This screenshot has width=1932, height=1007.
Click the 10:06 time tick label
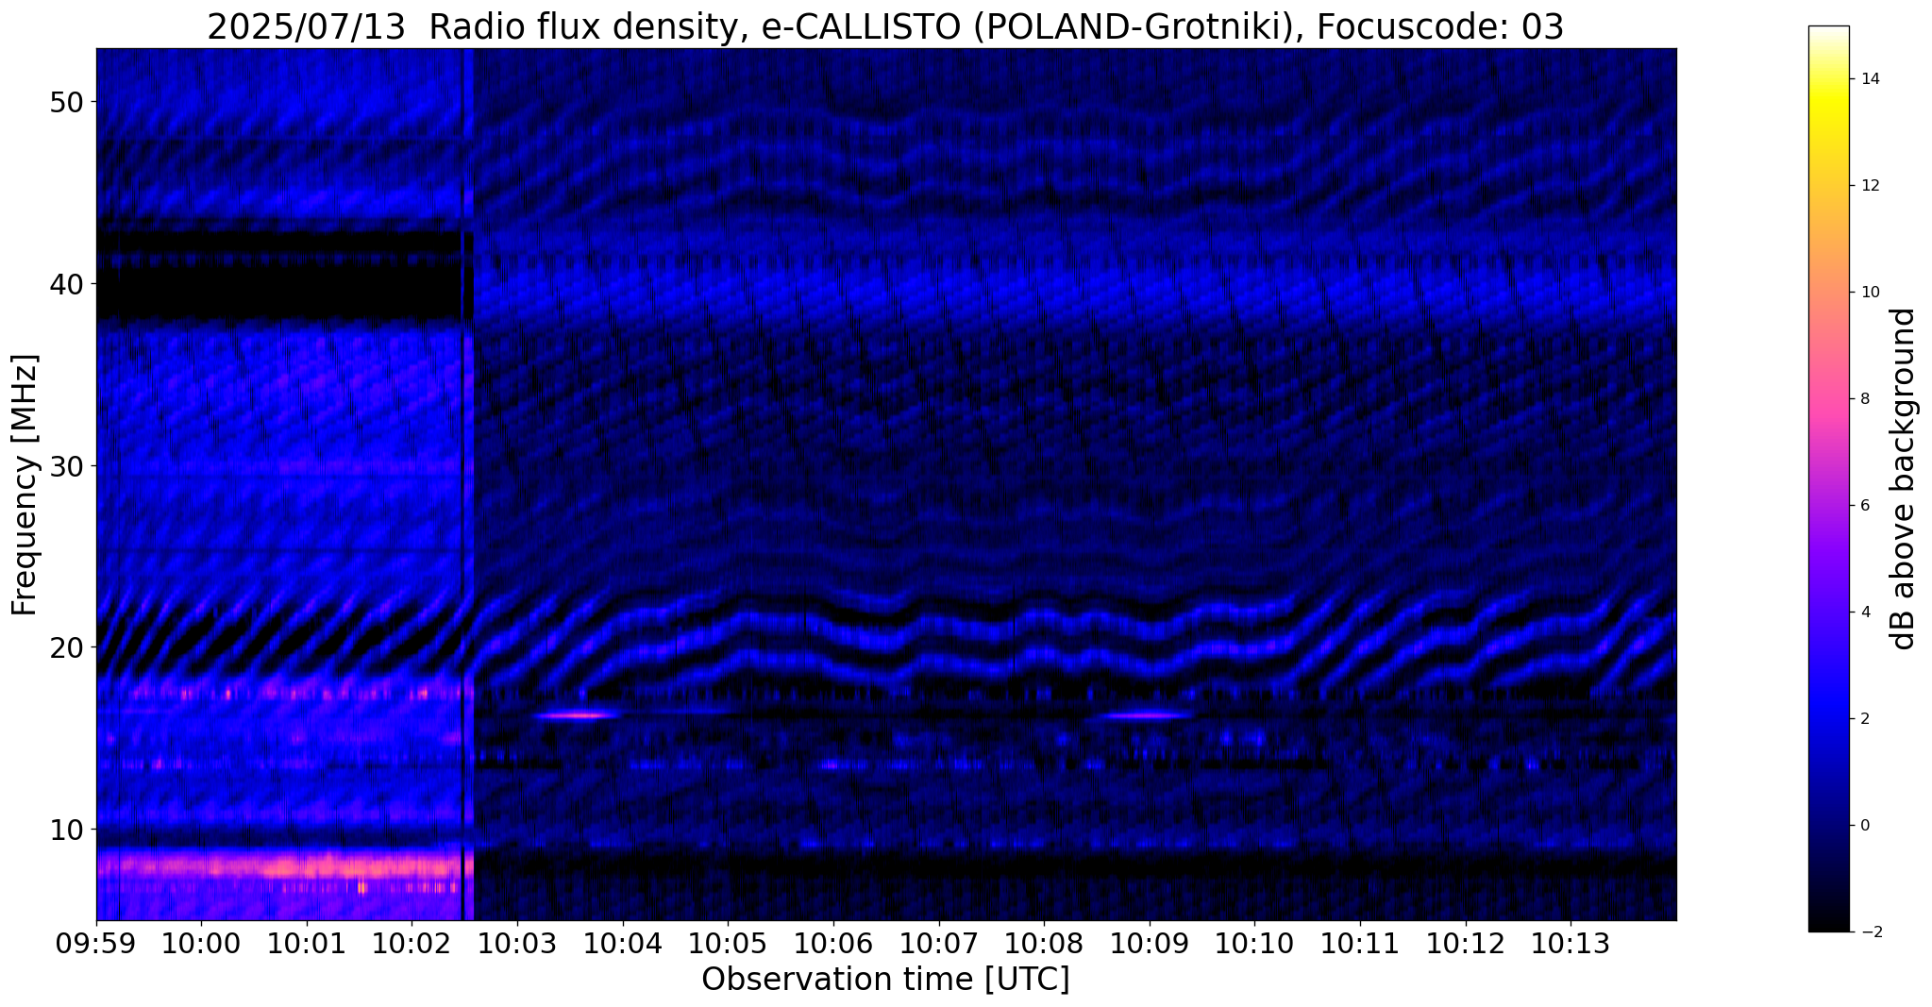coord(833,943)
